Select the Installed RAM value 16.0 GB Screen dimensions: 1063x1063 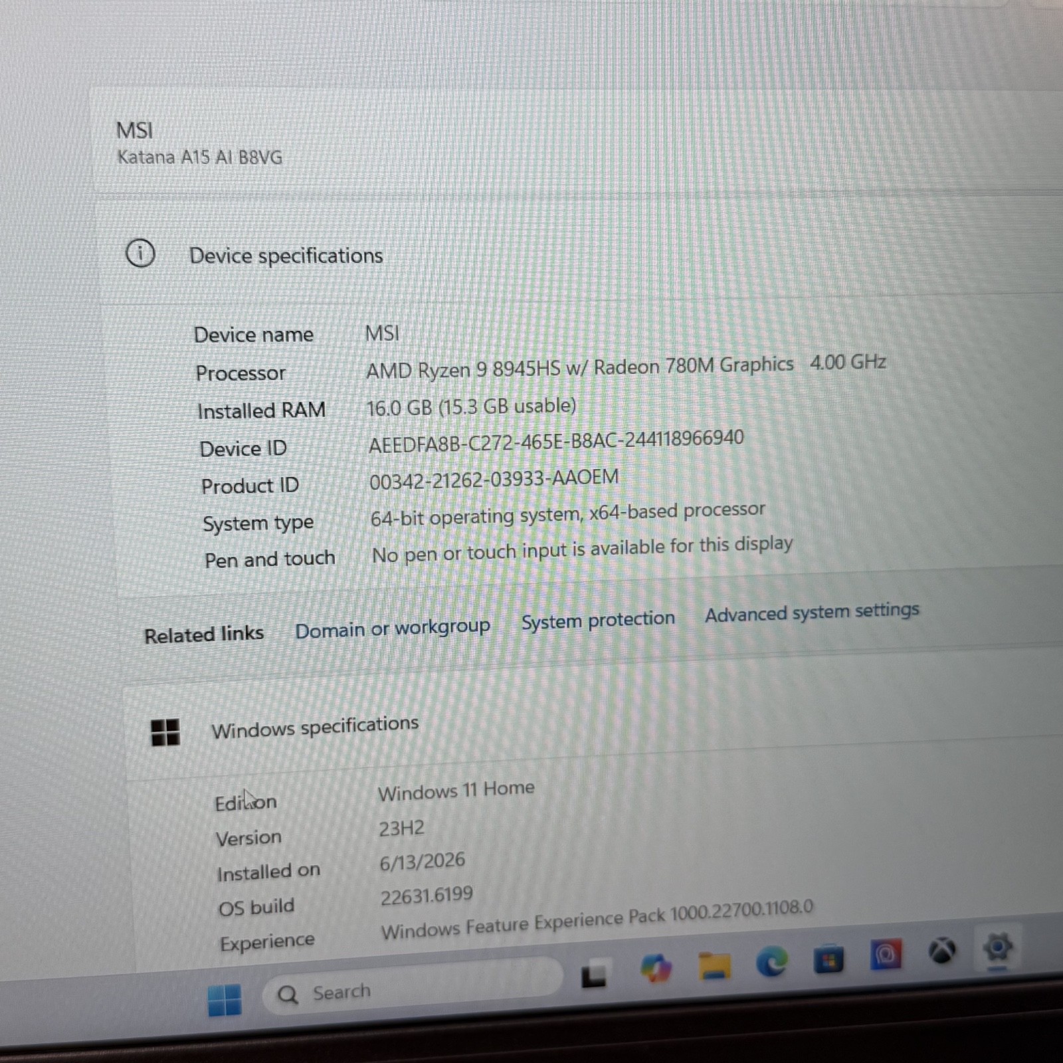coord(471,407)
